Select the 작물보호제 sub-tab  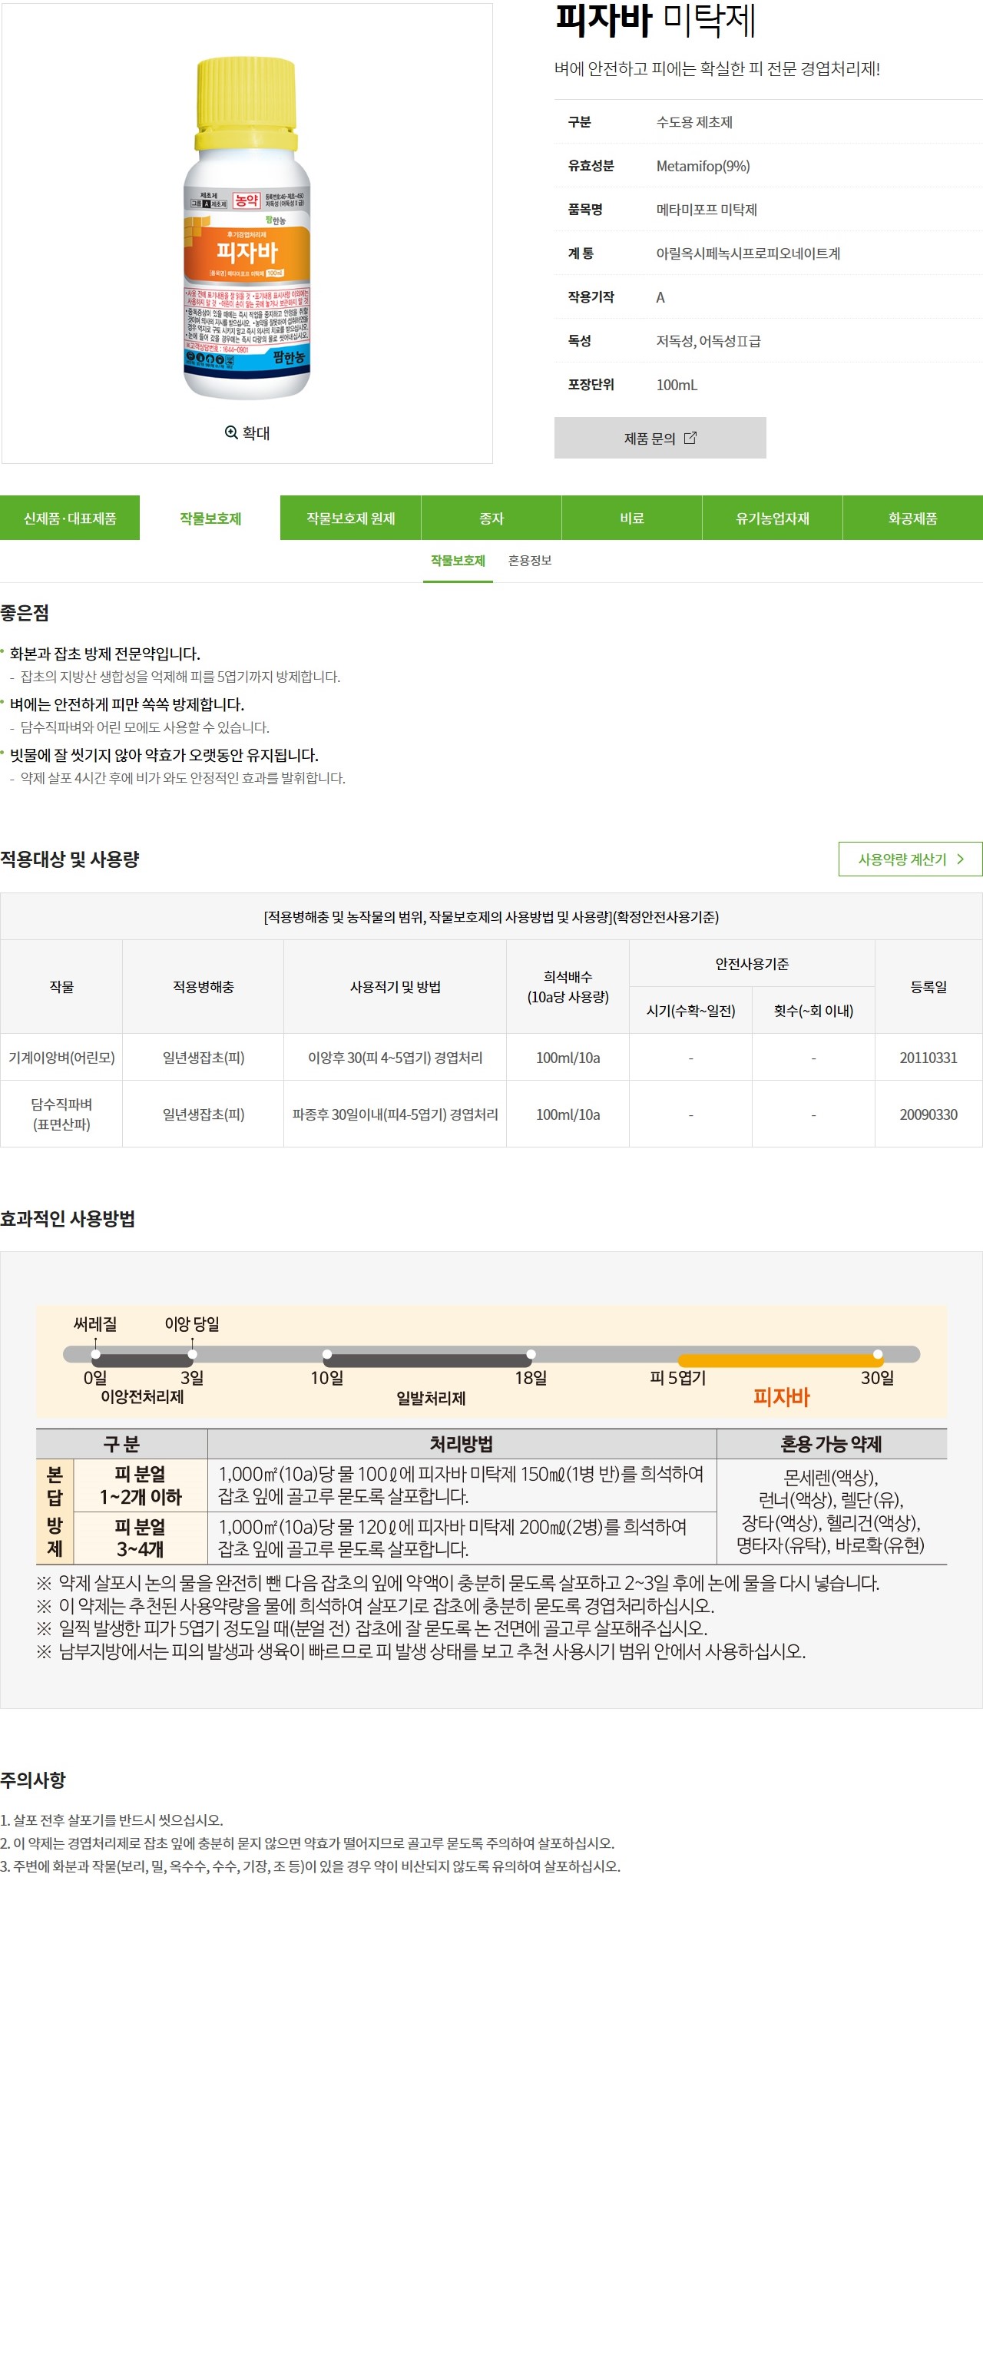tap(458, 561)
